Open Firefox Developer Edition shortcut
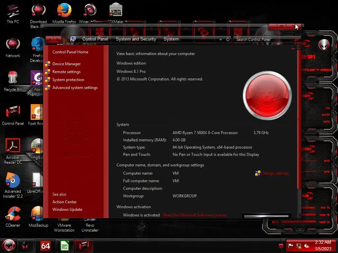 [37, 50]
